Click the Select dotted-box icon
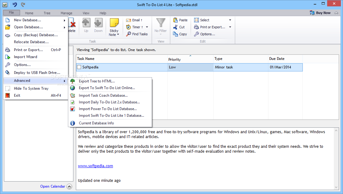Viewport: 343px width, 194px height. pos(196,20)
